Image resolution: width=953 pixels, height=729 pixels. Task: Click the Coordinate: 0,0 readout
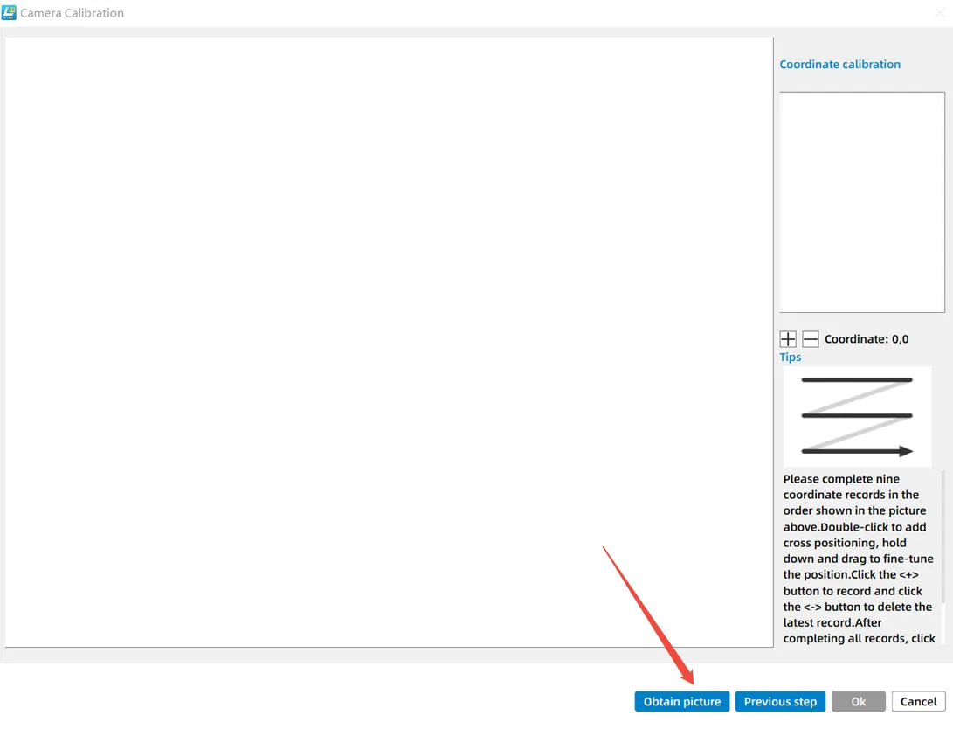coord(866,339)
